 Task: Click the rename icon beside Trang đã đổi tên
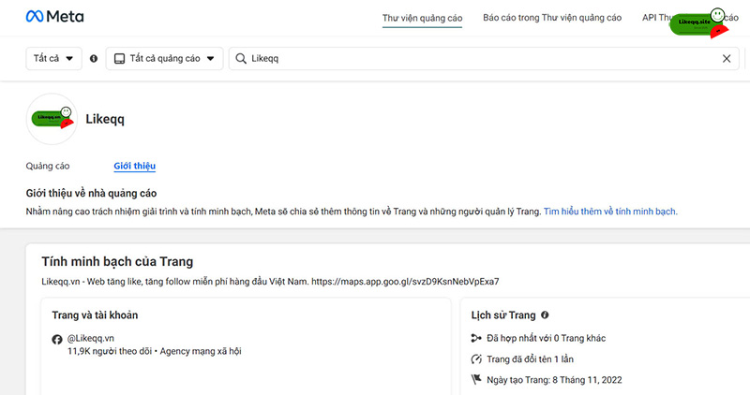pos(476,359)
